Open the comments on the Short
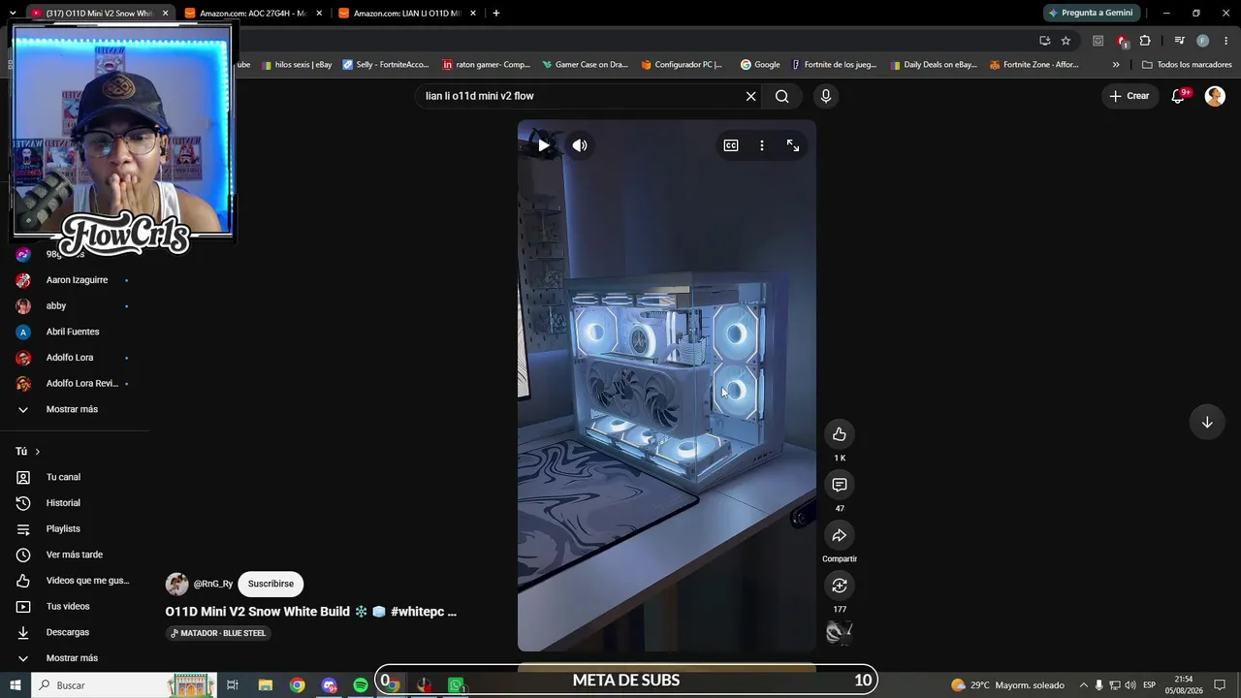1241x698 pixels. pos(840,485)
